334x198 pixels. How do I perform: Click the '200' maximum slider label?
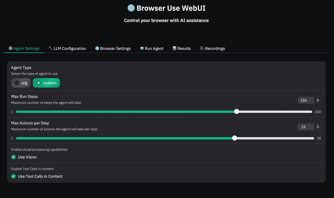[318, 112]
